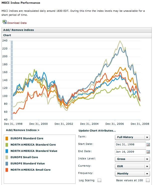Click the End Date input field
The image size is (153, 185).
pyautogui.click(x=130, y=152)
